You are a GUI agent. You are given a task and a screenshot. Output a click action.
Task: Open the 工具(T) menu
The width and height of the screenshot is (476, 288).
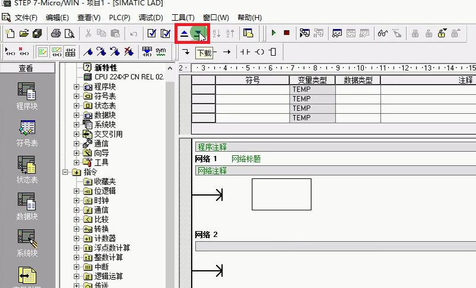183,18
